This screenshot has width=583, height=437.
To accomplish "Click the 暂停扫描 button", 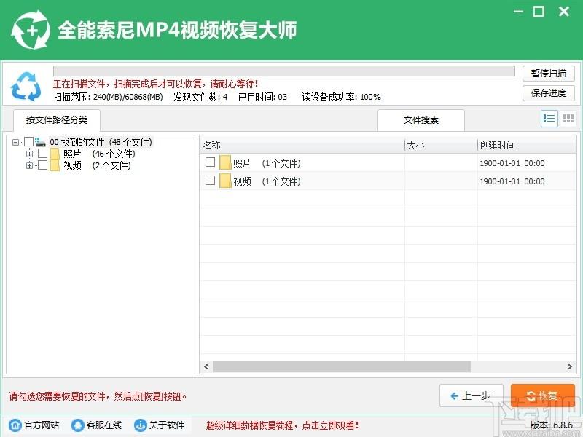I will coord(549,74).
